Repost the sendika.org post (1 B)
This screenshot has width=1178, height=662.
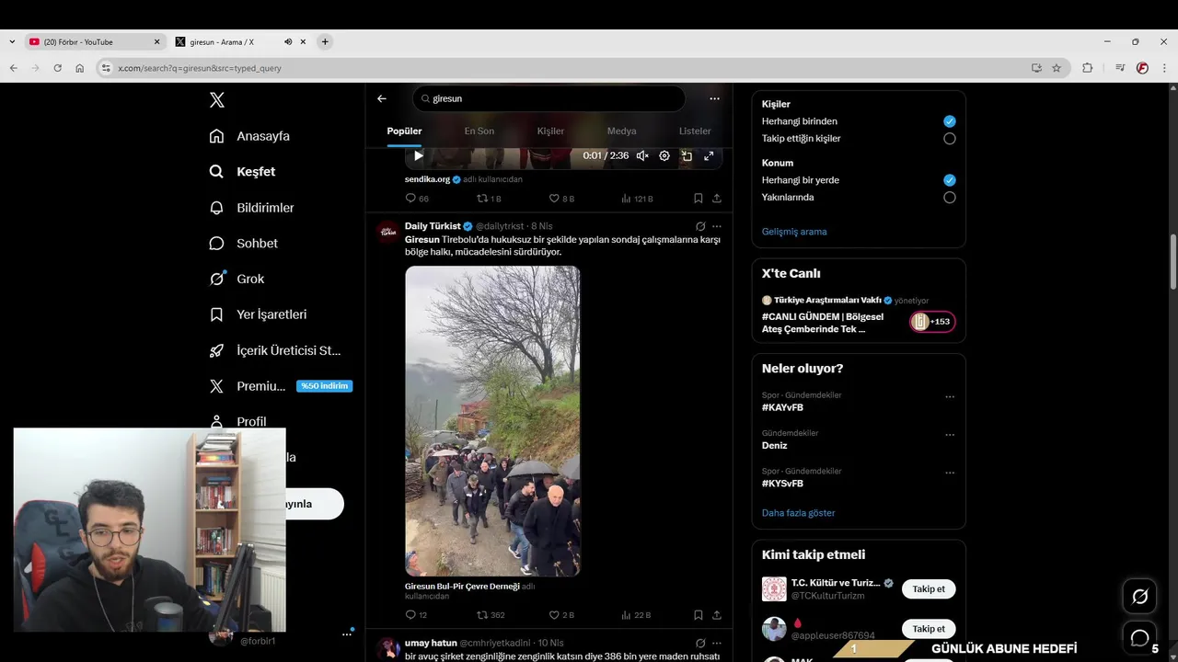(x=489, y=199)
